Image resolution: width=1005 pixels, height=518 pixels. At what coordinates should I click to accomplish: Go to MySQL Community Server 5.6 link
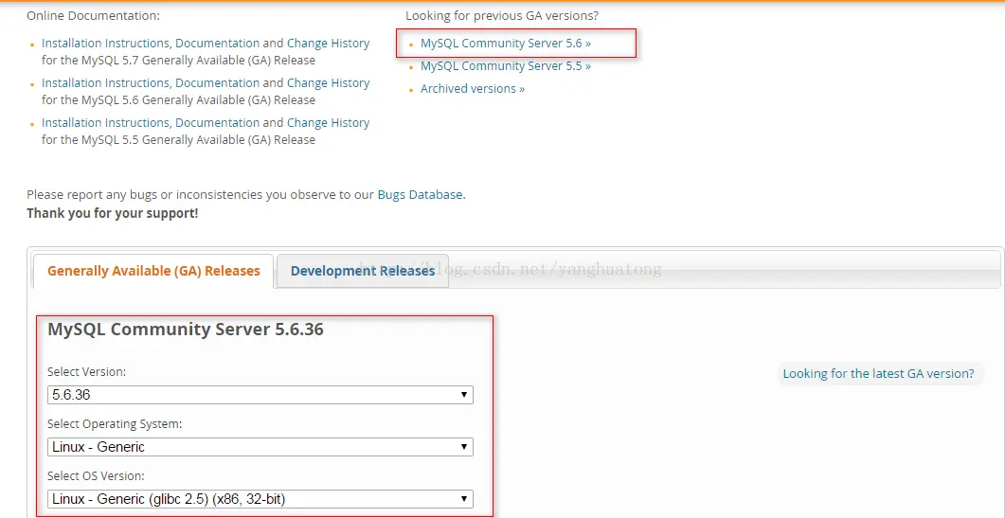[506, 43]
